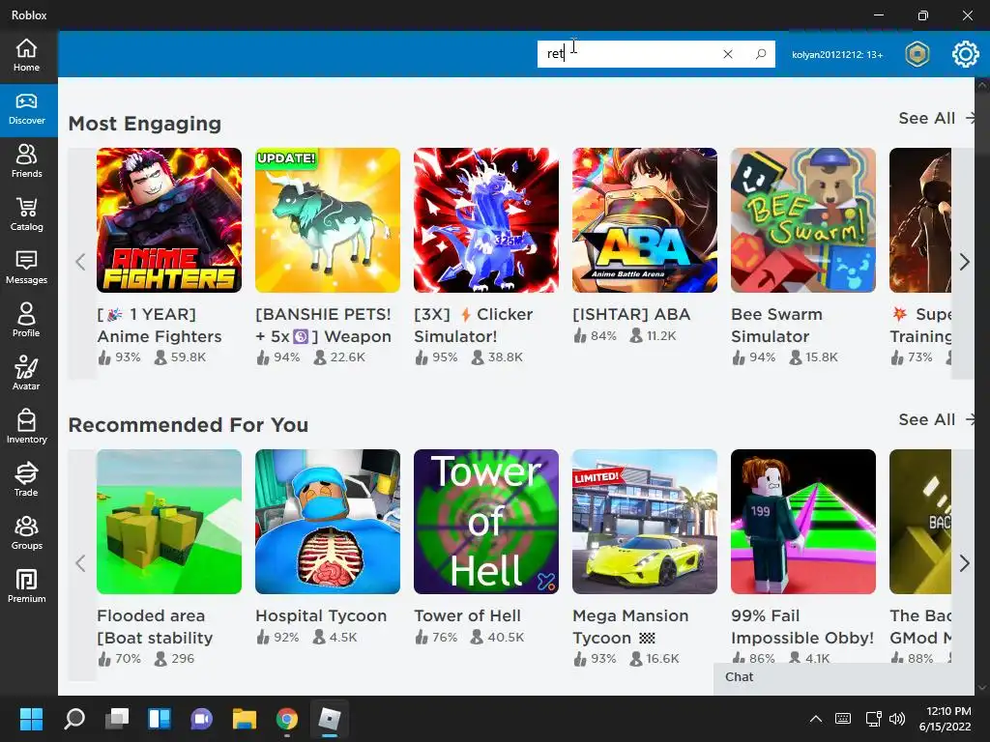The image size is (990, 742).
Task: Click the [ISHTAR] ABA title text
Action: coord(631,314)
